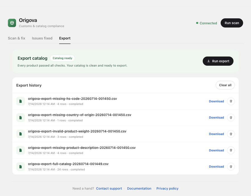
Task: Download the missing-product-description CSV
Action: (216, 150)
